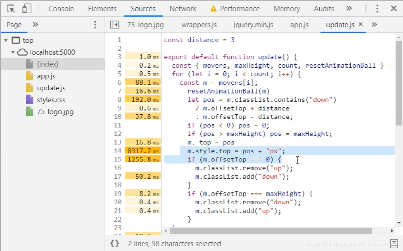Select the Page navigator tab
The image size is (403, 251).
click(x=14, y=25)
